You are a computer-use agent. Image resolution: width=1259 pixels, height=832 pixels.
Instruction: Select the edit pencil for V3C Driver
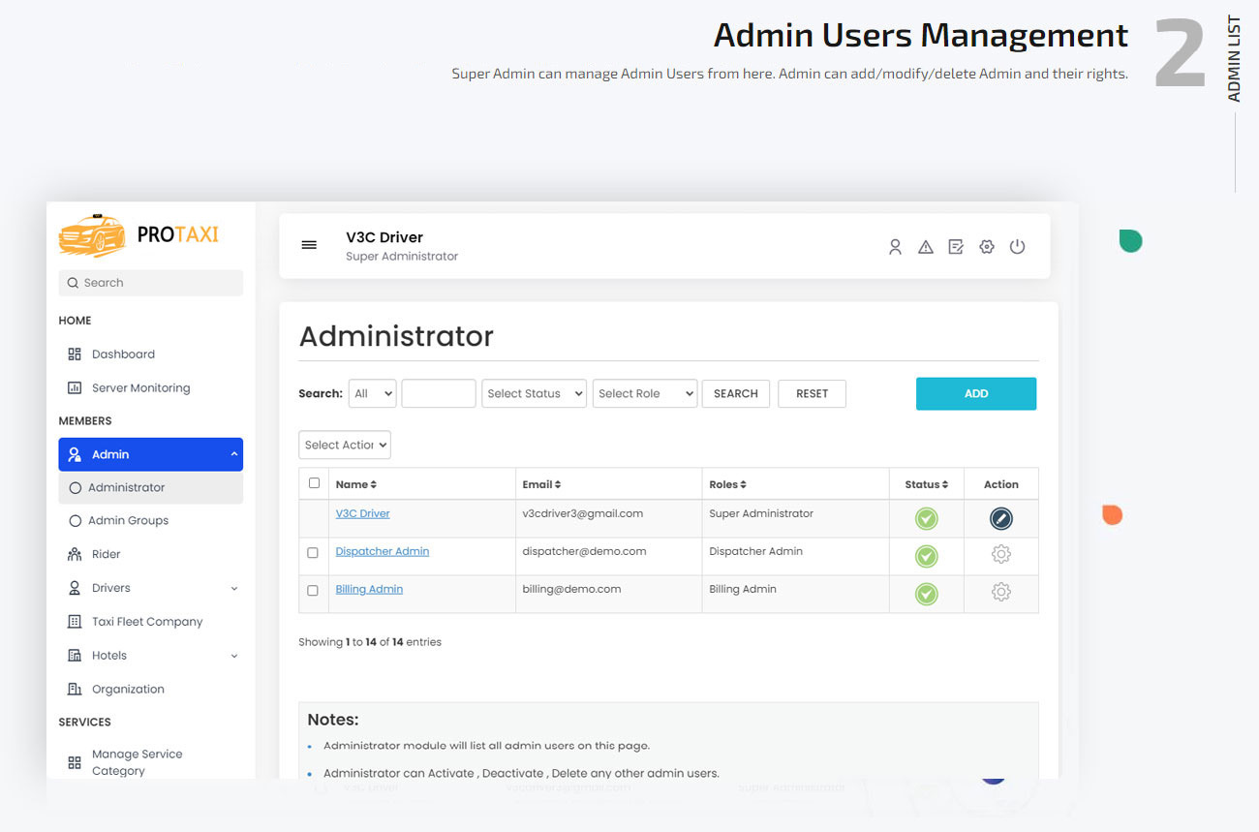[1000, 518]
